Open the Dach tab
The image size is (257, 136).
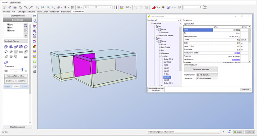point(13,12)
